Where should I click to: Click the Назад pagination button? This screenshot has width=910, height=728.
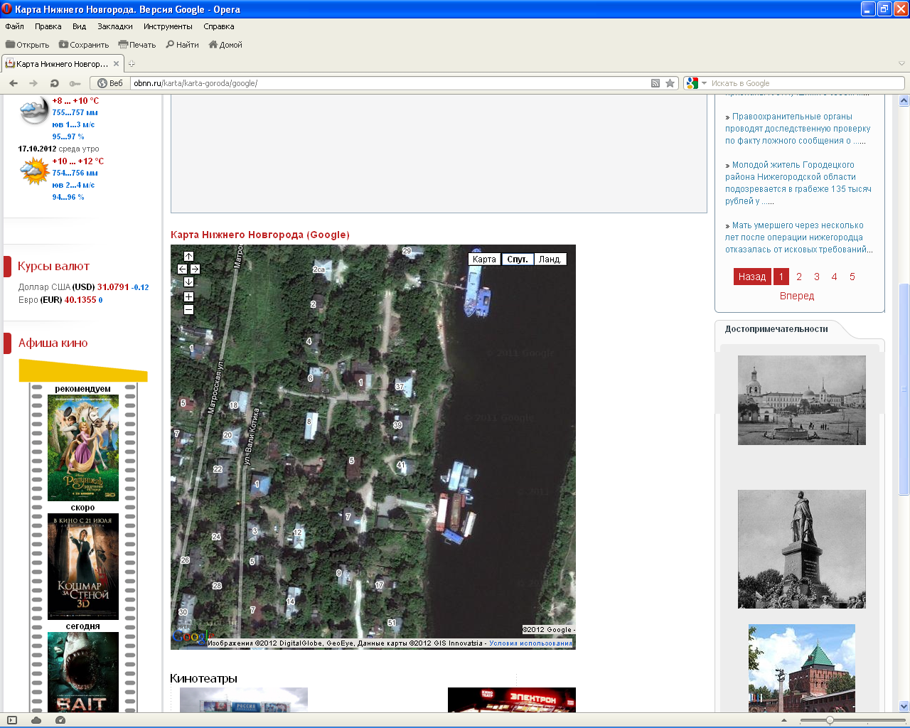(x=752, y=277)
